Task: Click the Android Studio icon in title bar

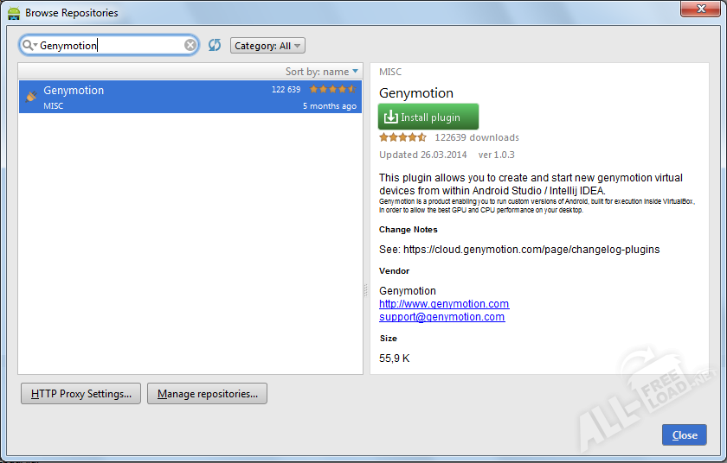Action: point(13,12)
